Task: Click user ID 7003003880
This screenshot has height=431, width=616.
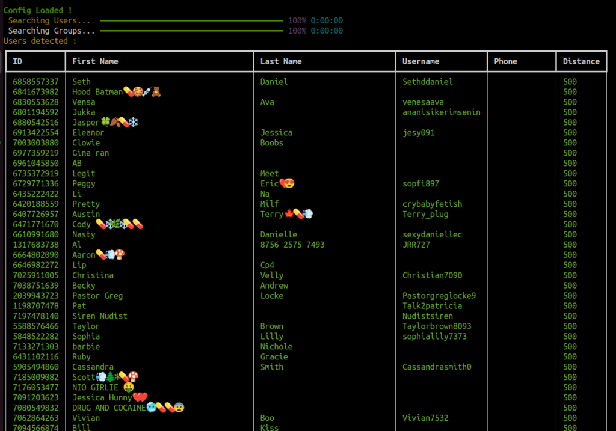Action: 35,143
